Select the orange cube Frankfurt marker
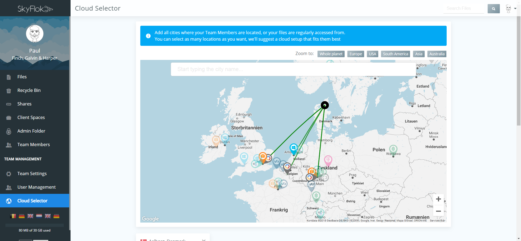The width and height of the screenshot is (521, 241). tap(312, 172)
